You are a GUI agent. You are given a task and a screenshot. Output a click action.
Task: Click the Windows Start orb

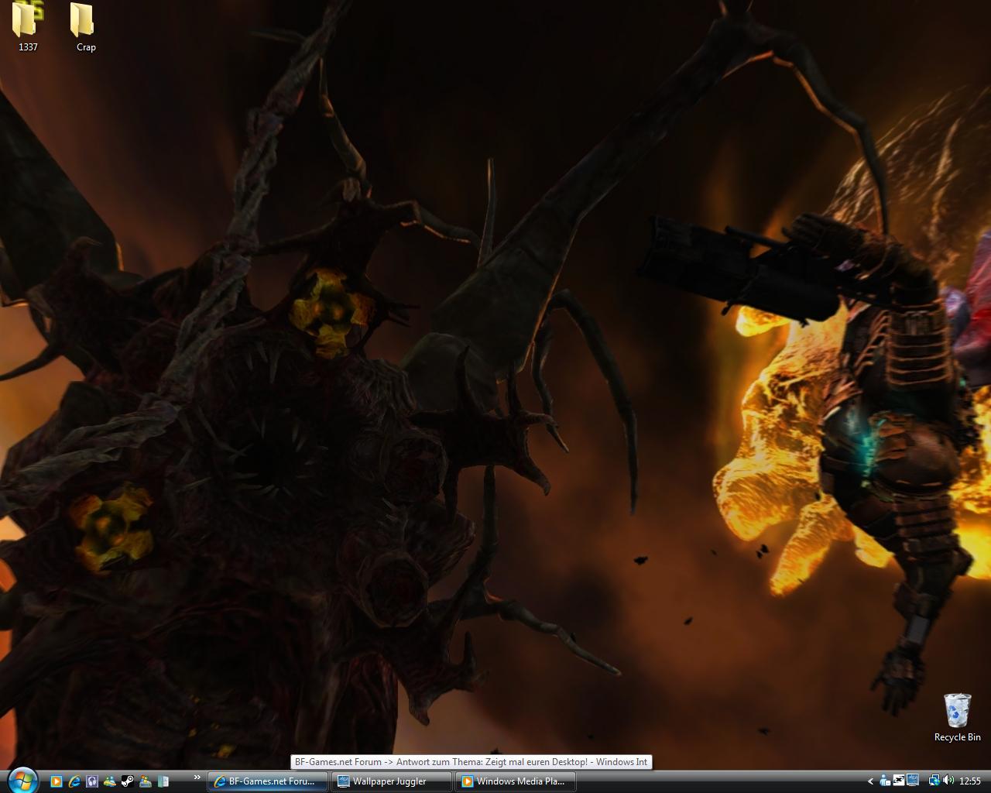click(x=22, y=781)
